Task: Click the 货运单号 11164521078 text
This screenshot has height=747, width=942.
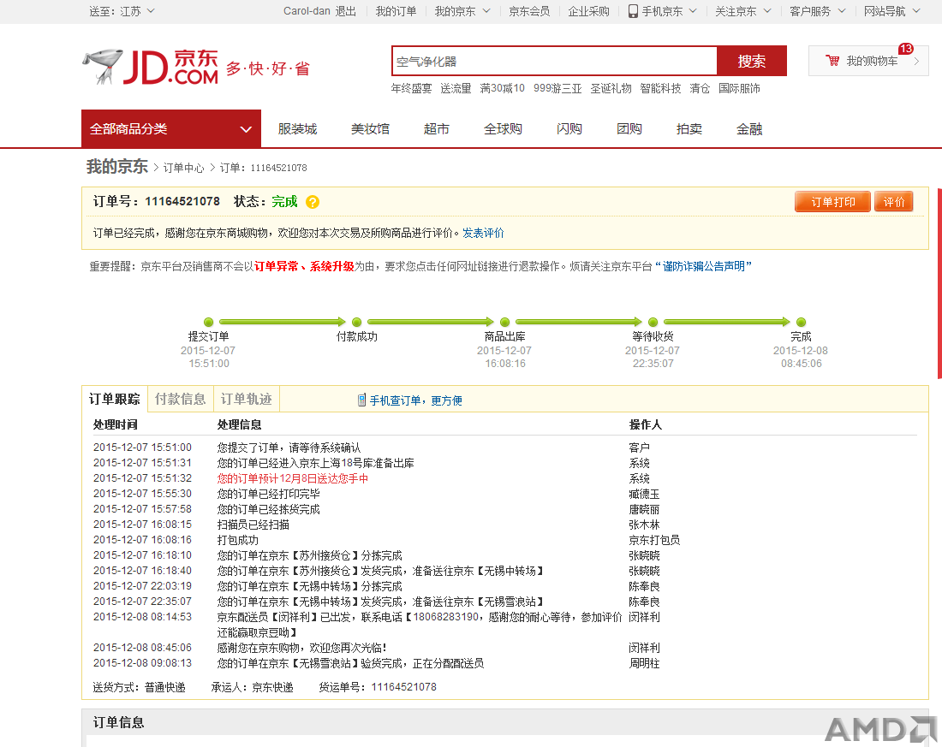Action: click(378, 687)
